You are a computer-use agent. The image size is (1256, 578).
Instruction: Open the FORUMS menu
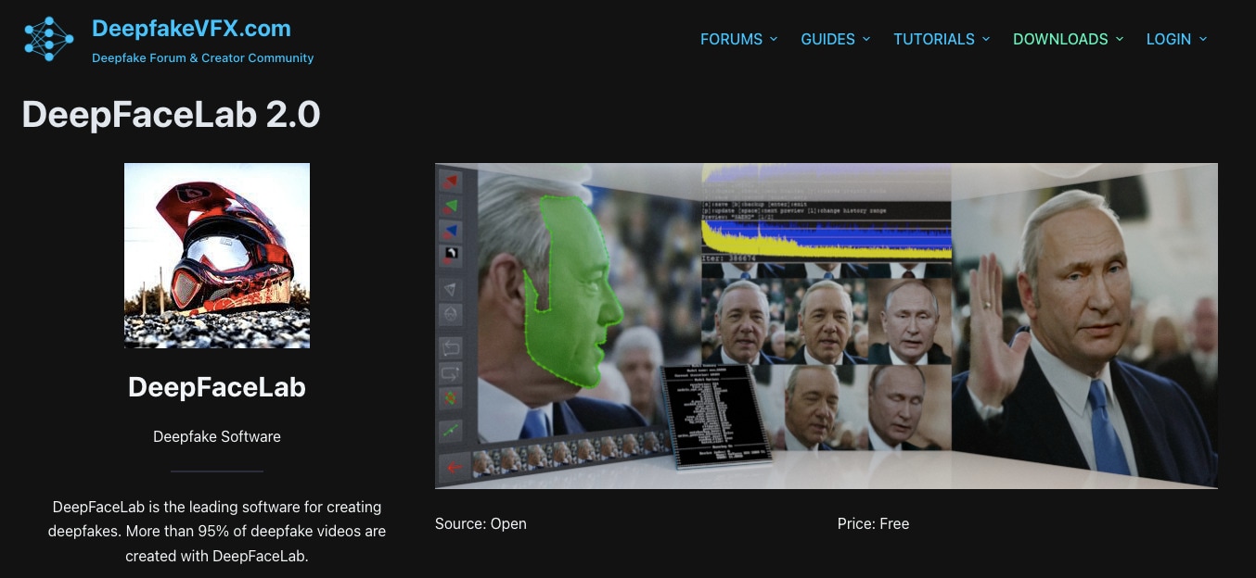731,39
